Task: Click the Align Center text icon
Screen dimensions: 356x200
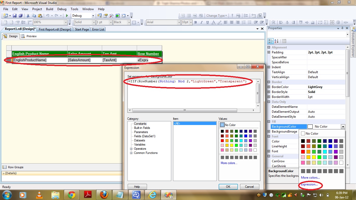Action: (x=231, y=22)
